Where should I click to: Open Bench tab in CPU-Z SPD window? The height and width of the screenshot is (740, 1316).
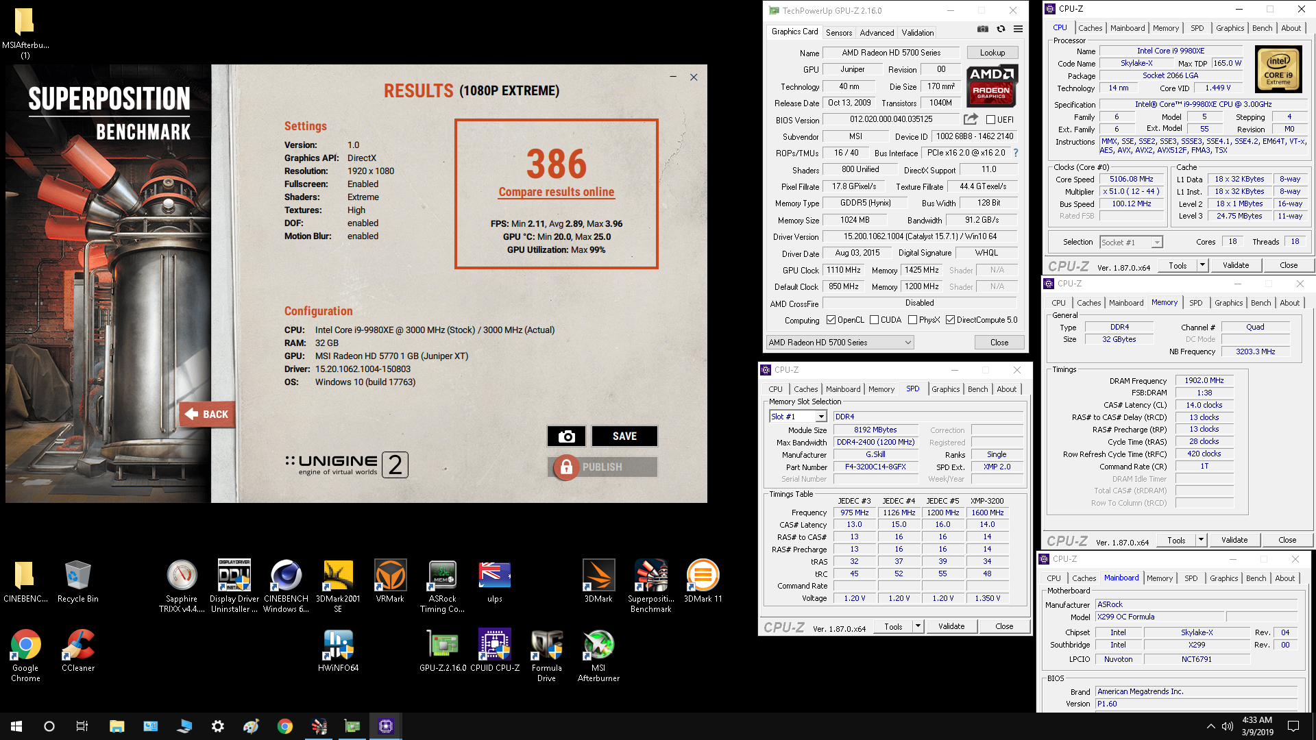point(977,389)
